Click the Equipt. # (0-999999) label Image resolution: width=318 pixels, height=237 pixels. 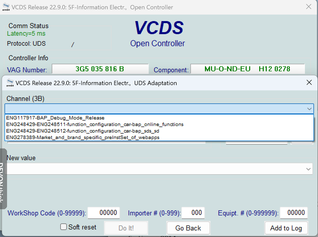click(x=248, y=213)
